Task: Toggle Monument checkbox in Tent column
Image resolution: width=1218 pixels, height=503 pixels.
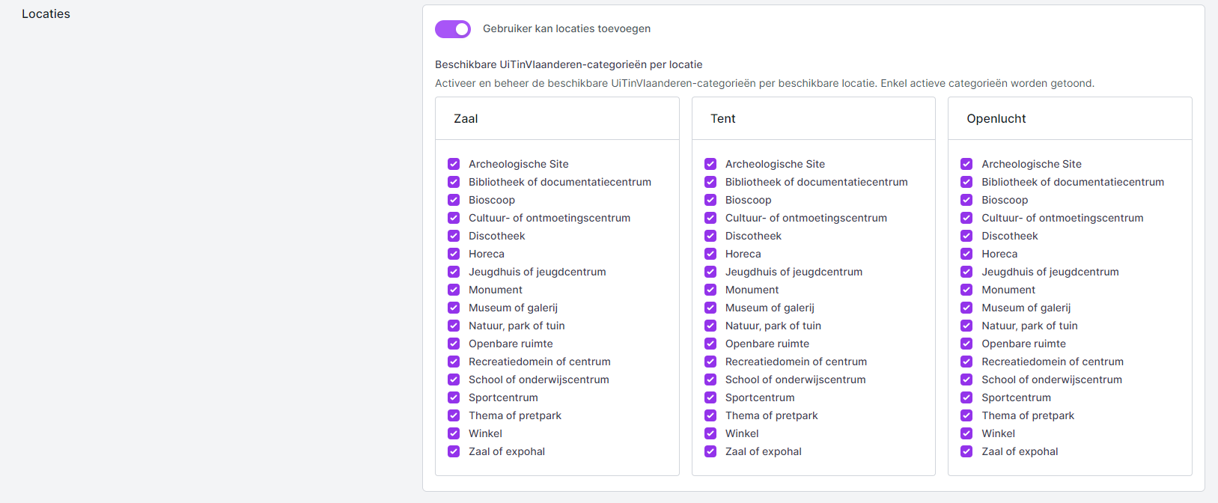Action: coord(710,290)
